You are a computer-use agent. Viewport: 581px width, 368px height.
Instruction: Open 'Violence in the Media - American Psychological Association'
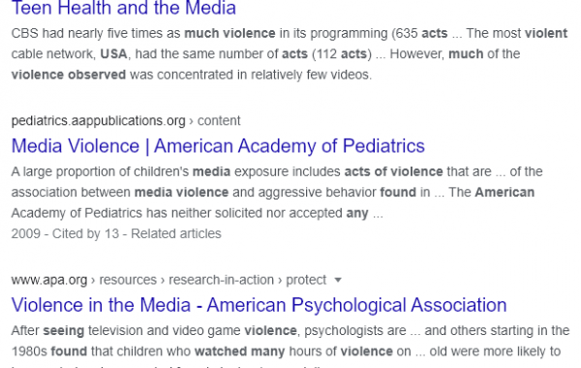click(259, 305)
